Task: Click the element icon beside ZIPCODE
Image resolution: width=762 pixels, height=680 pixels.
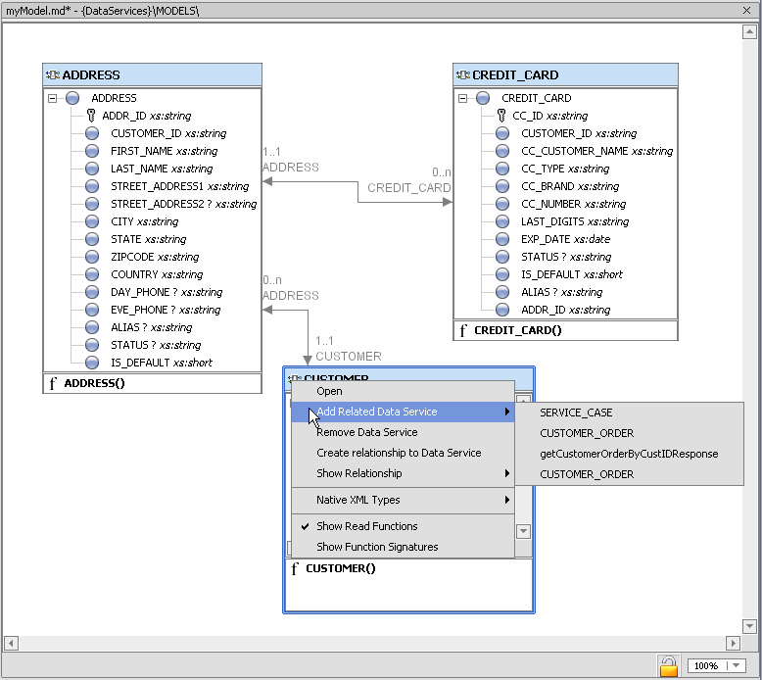Action: point(92,257)
